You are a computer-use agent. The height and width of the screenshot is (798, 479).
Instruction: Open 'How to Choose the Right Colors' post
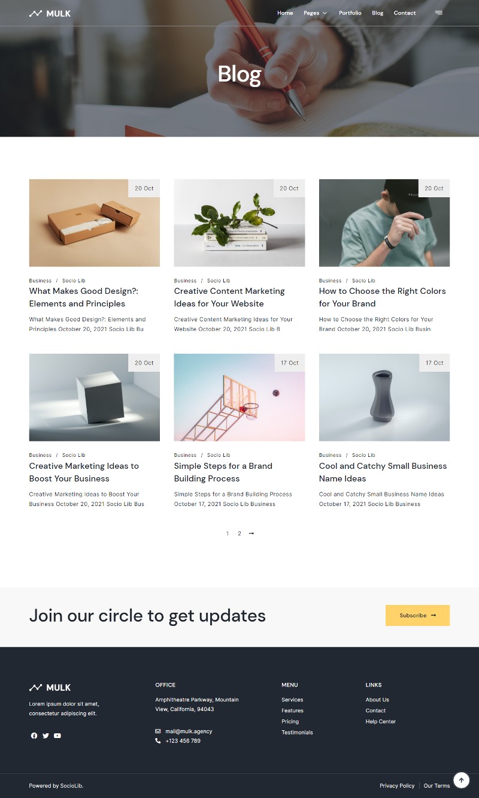click(x=382, y=297)
